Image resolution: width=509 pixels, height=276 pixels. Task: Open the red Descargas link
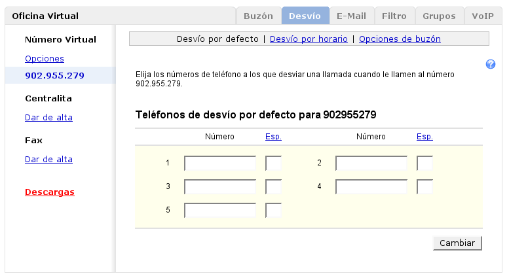[x=49, y=192]
